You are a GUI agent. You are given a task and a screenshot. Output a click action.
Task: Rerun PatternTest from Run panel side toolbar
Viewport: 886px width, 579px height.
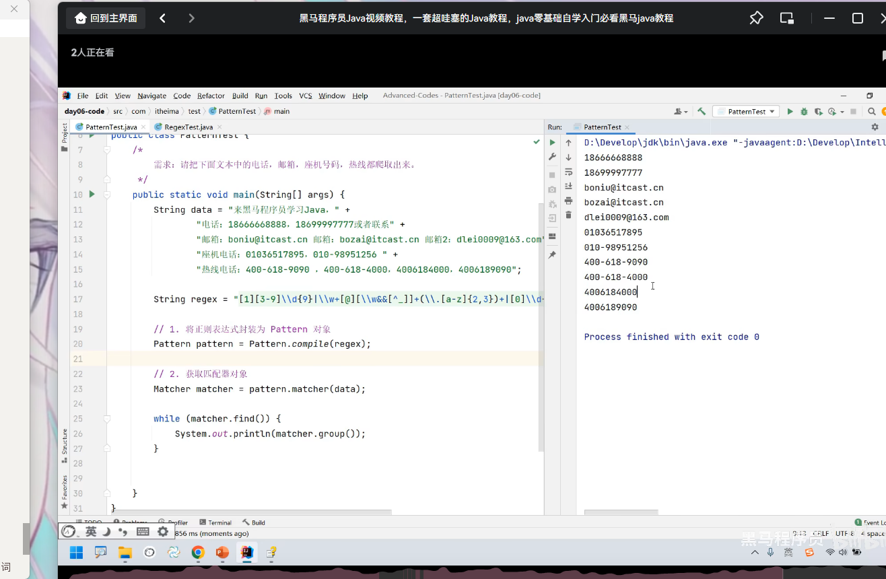552,143
